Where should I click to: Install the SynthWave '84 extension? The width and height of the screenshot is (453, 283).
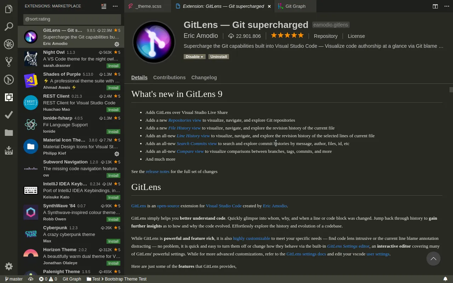point(114,219)
